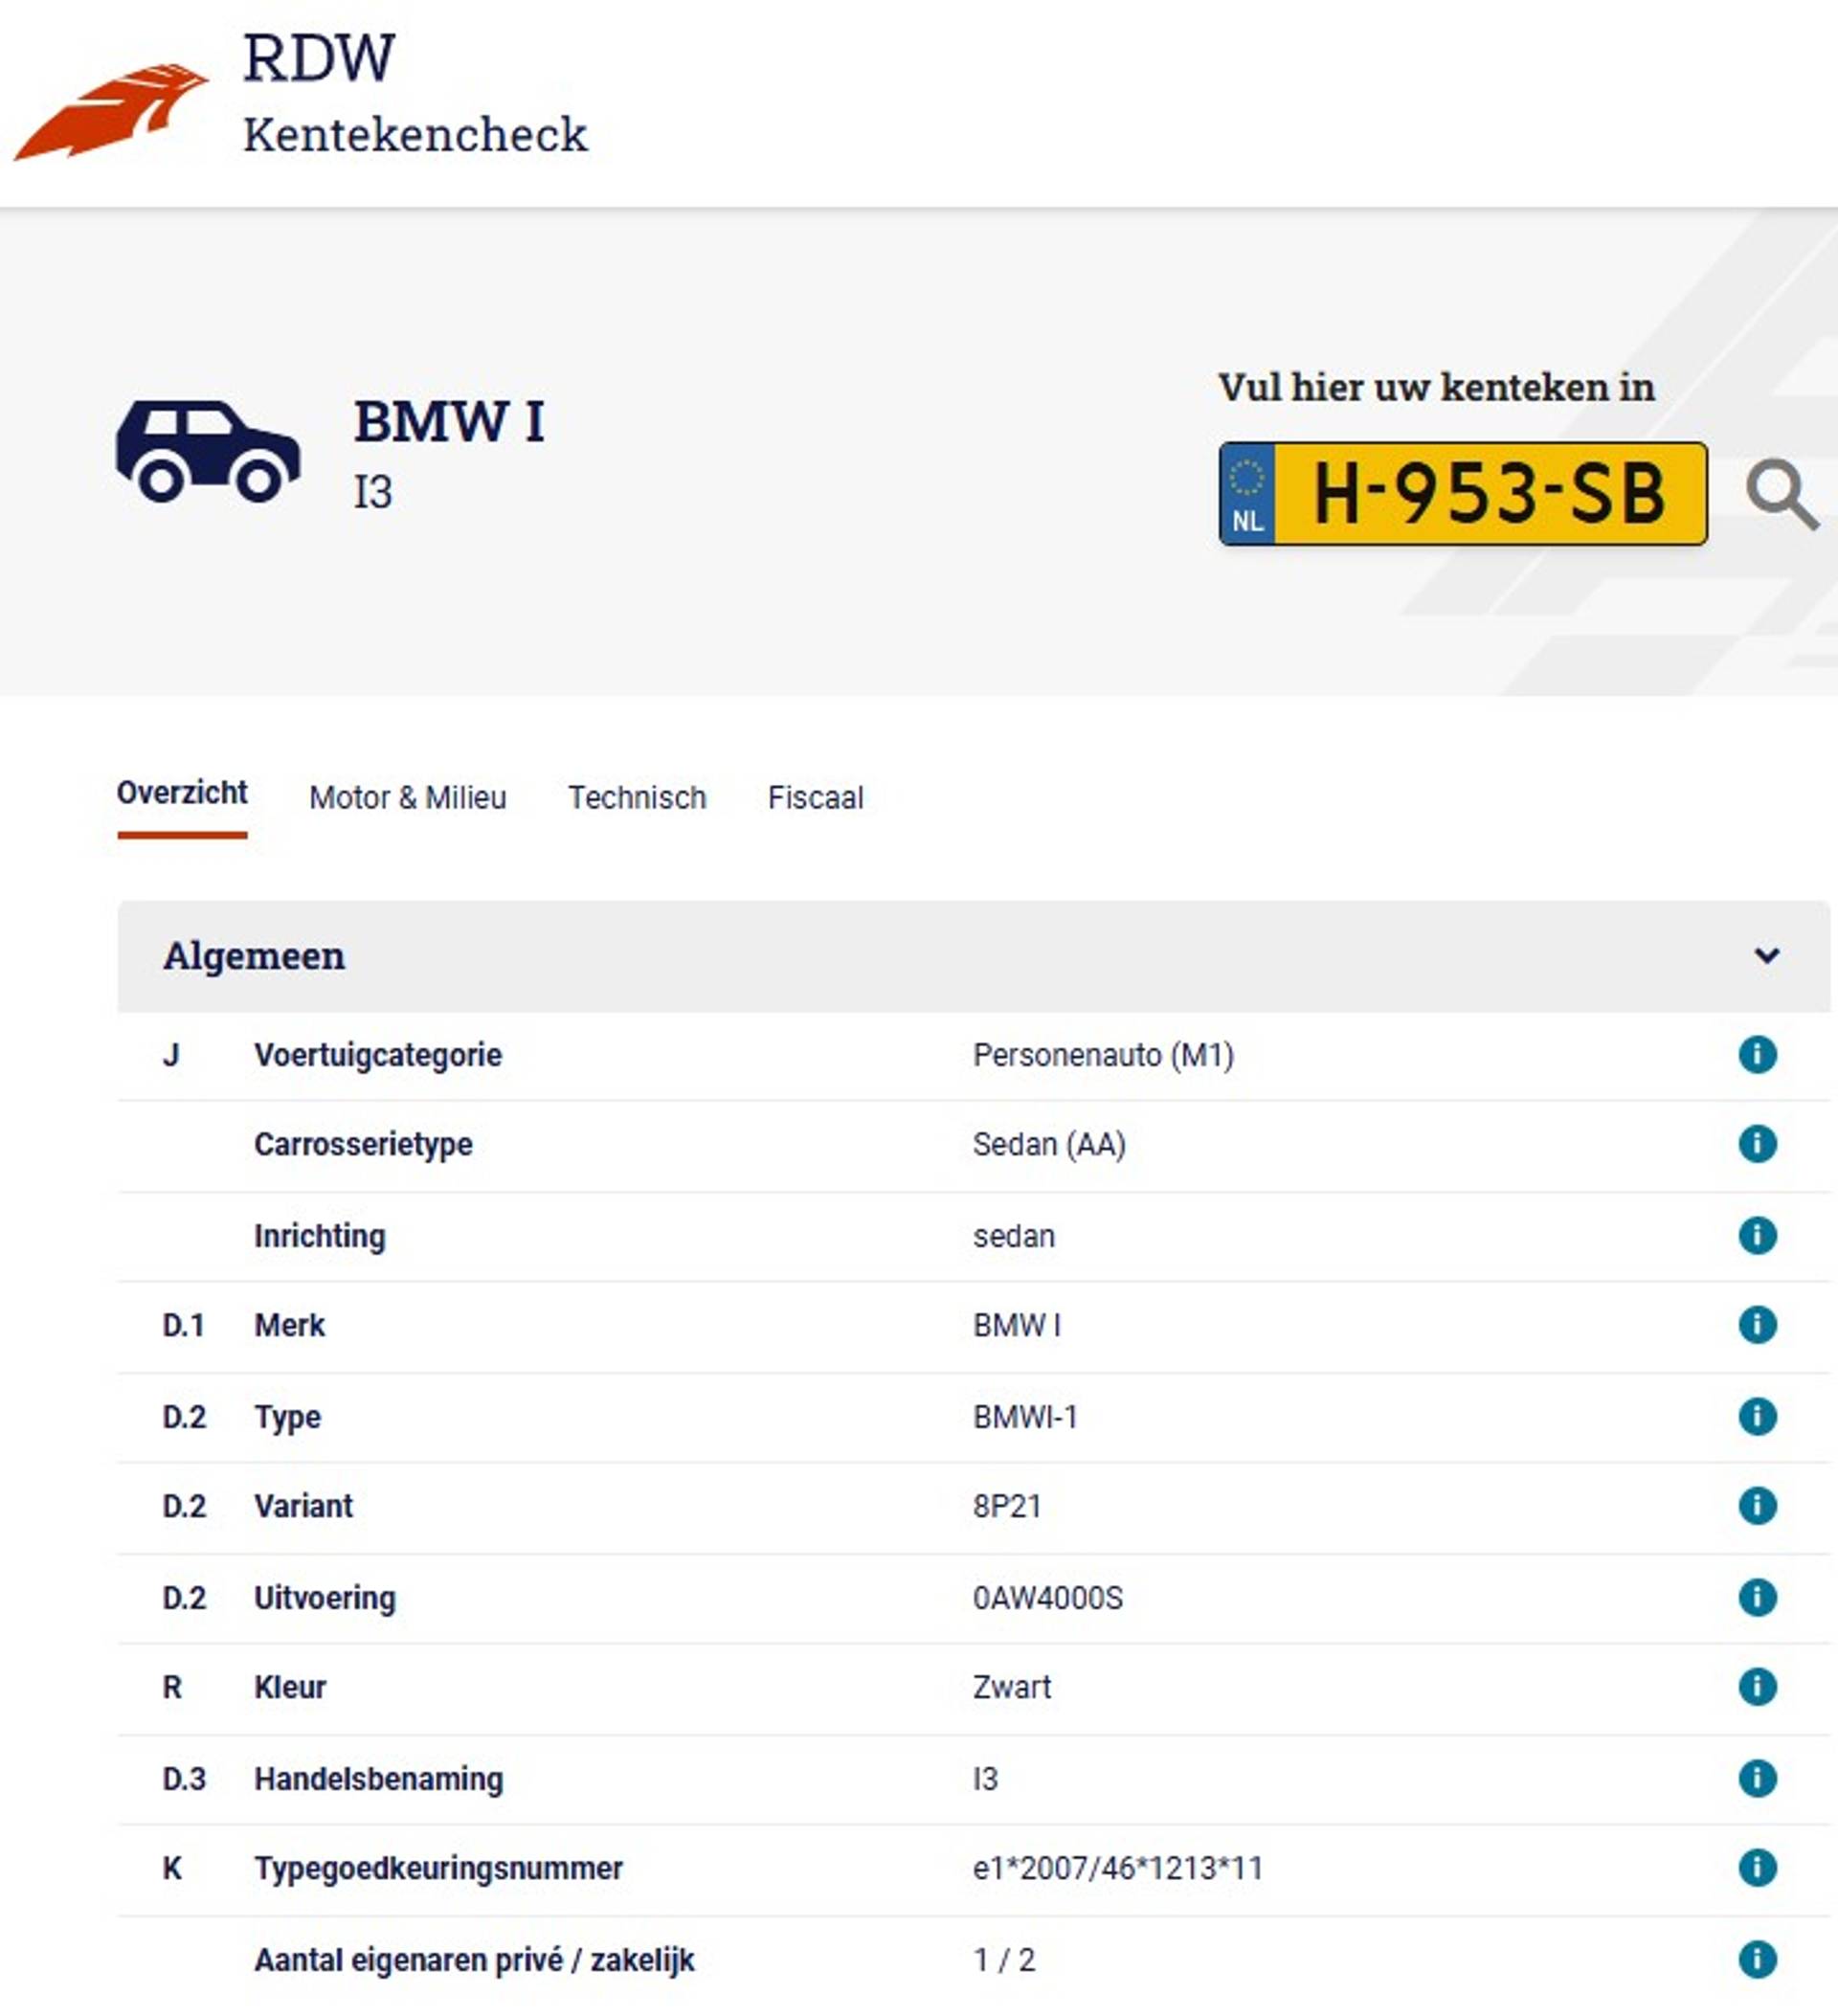Open info for Aantal eigenaren row
1838x2016 pixels.
point(1757,1959)
